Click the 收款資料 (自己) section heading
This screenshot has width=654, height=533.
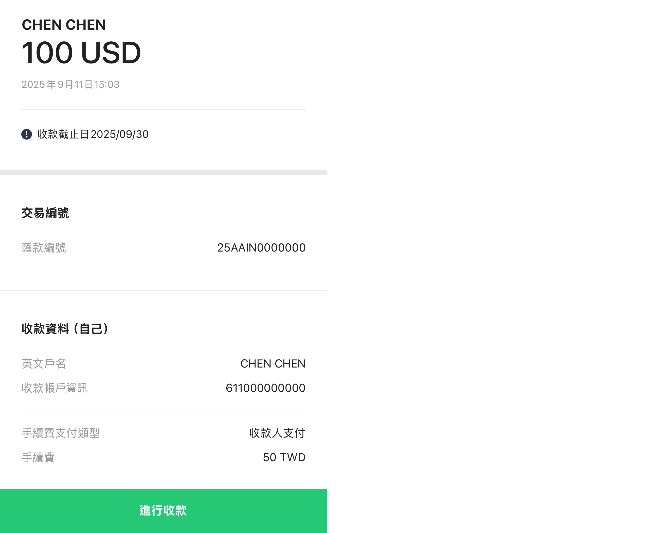click(x=65, y=329)
